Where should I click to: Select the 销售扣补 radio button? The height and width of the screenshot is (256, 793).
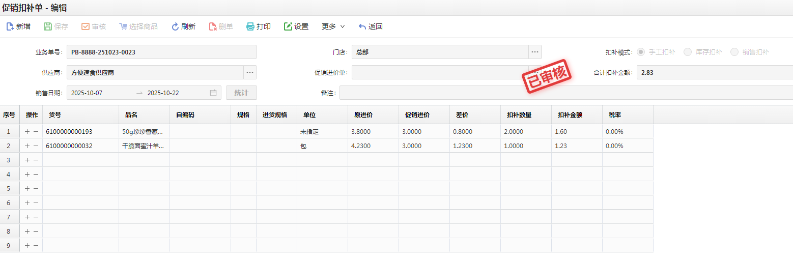pos(734,52)
